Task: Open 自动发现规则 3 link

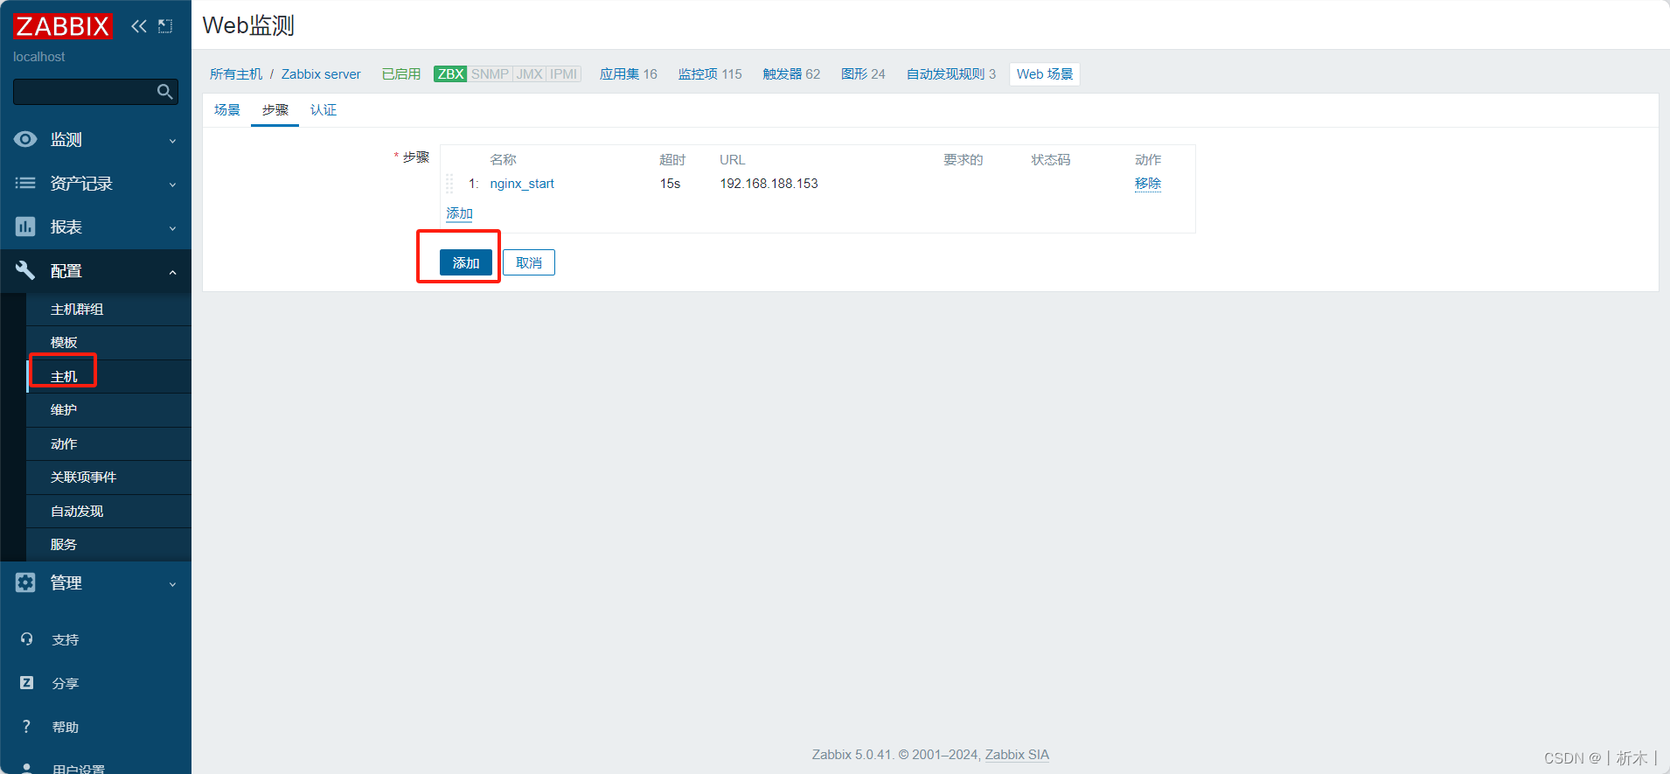Action: (x=951, y=74)
